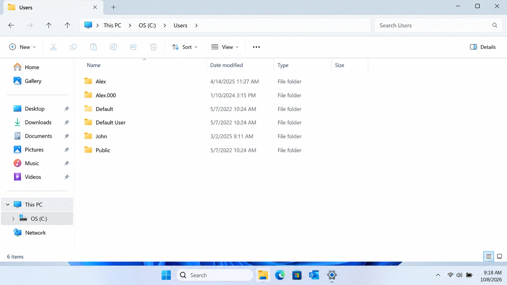Click the Delete trash icon
507x285 pixels.
point(153,47)
